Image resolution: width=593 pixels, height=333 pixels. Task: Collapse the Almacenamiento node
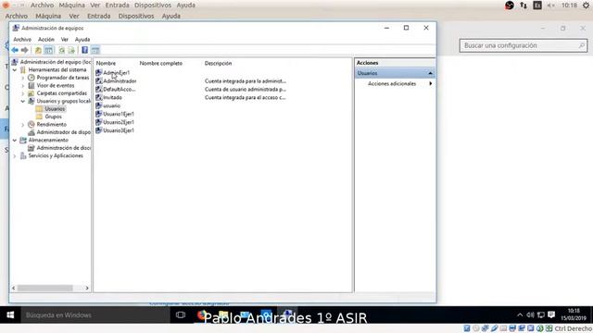pos(15,140)
